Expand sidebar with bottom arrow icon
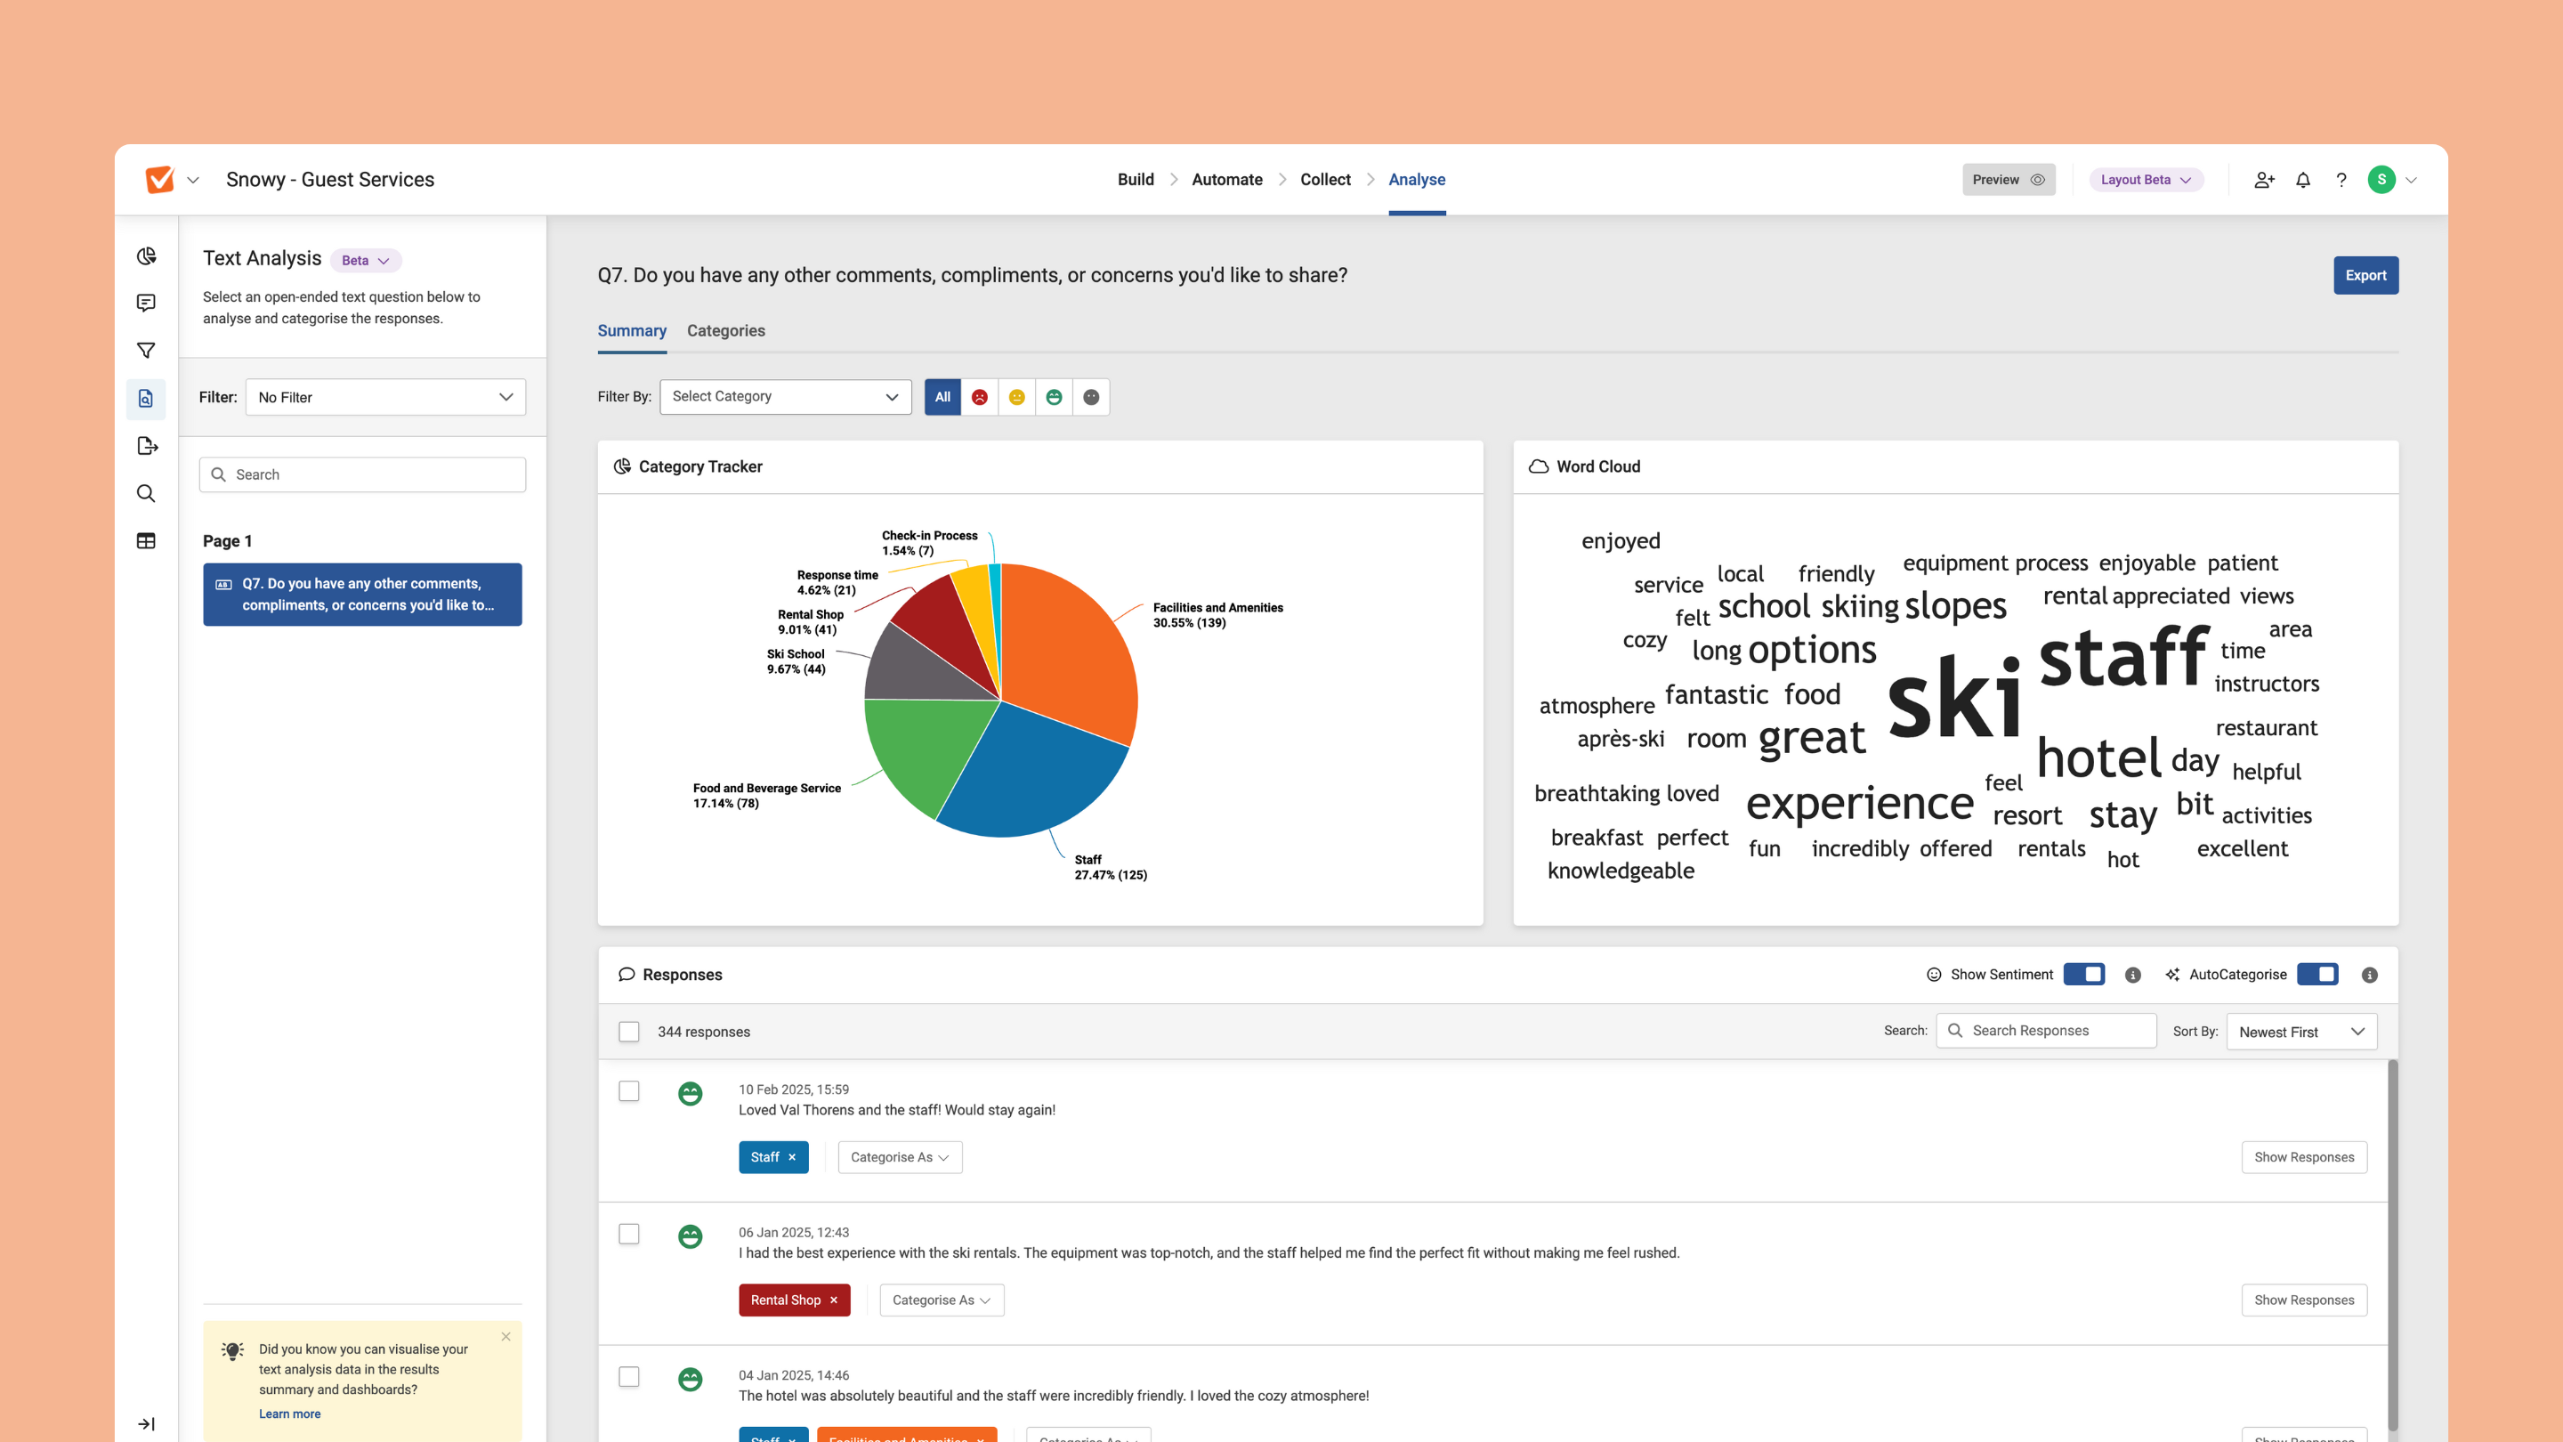Screen dimensions: 2563x1442 click(146, 1423)
